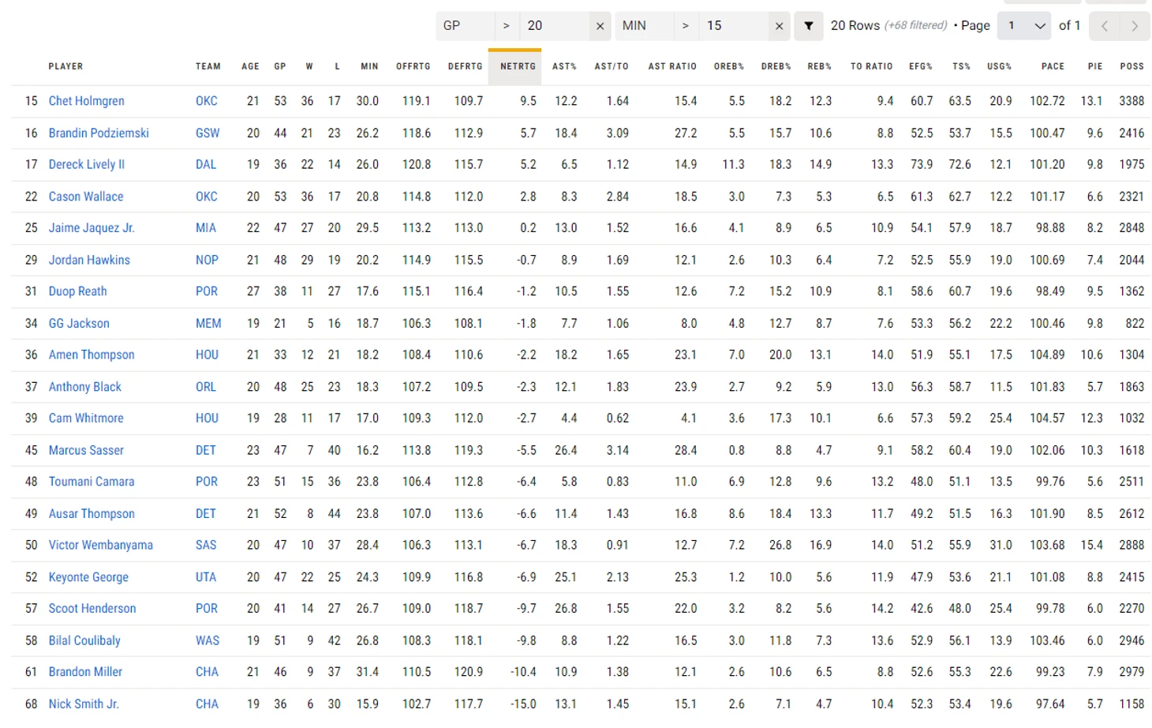The image size is (1152, 728).
Task: Open DAL team link
Action: pyautogui.click(x=206, y=164)
